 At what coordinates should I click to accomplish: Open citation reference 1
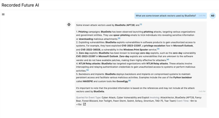tap(141, 24)
